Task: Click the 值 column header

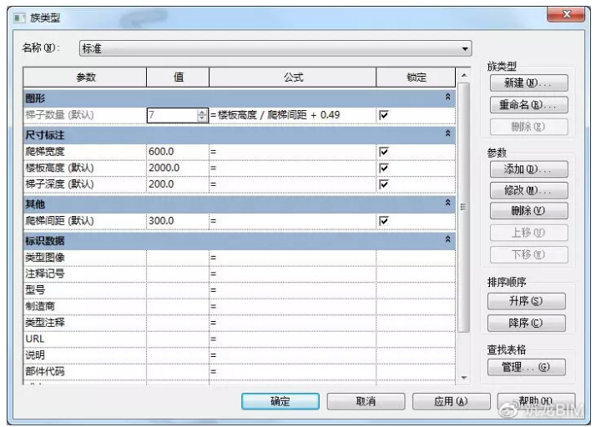Action: pos(178,78)
